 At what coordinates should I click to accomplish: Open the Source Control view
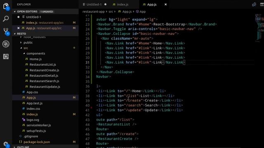[6, 31]
